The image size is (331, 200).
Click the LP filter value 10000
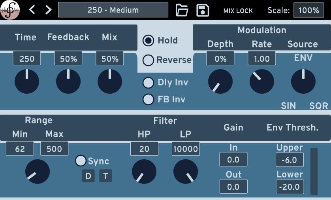tap(186, 149)
